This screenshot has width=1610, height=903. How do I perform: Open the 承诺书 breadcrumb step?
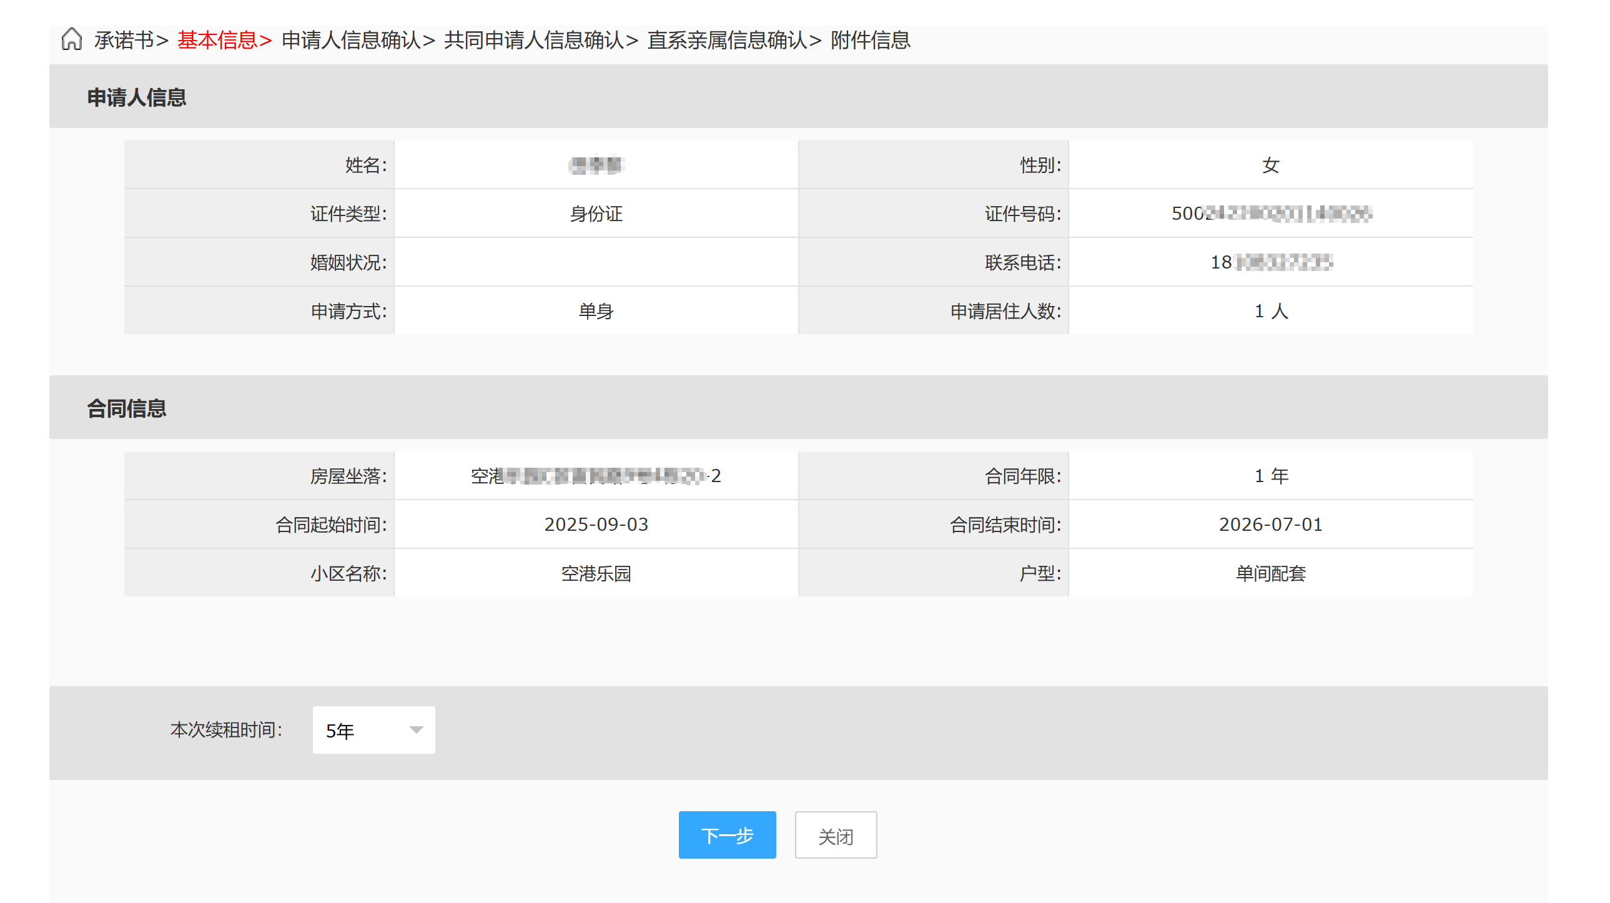tap(124, 40)
